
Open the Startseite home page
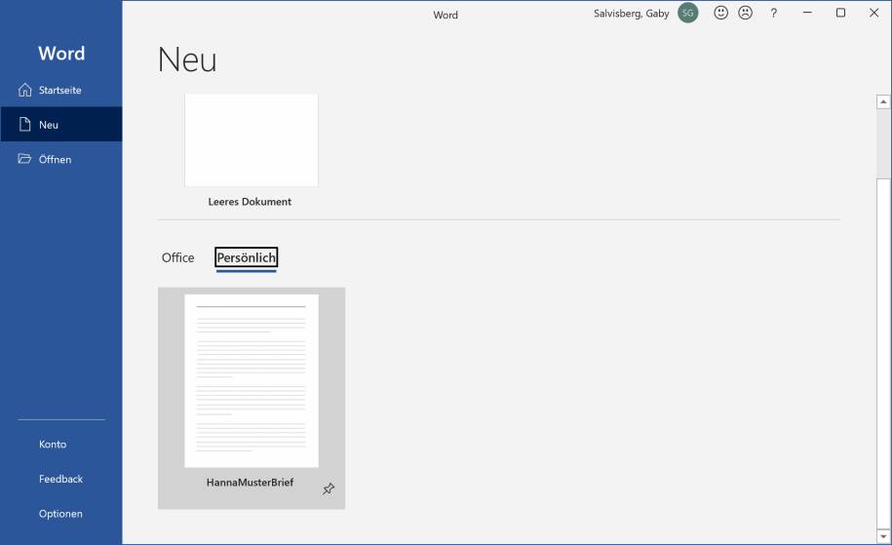(x=60, y=90)
